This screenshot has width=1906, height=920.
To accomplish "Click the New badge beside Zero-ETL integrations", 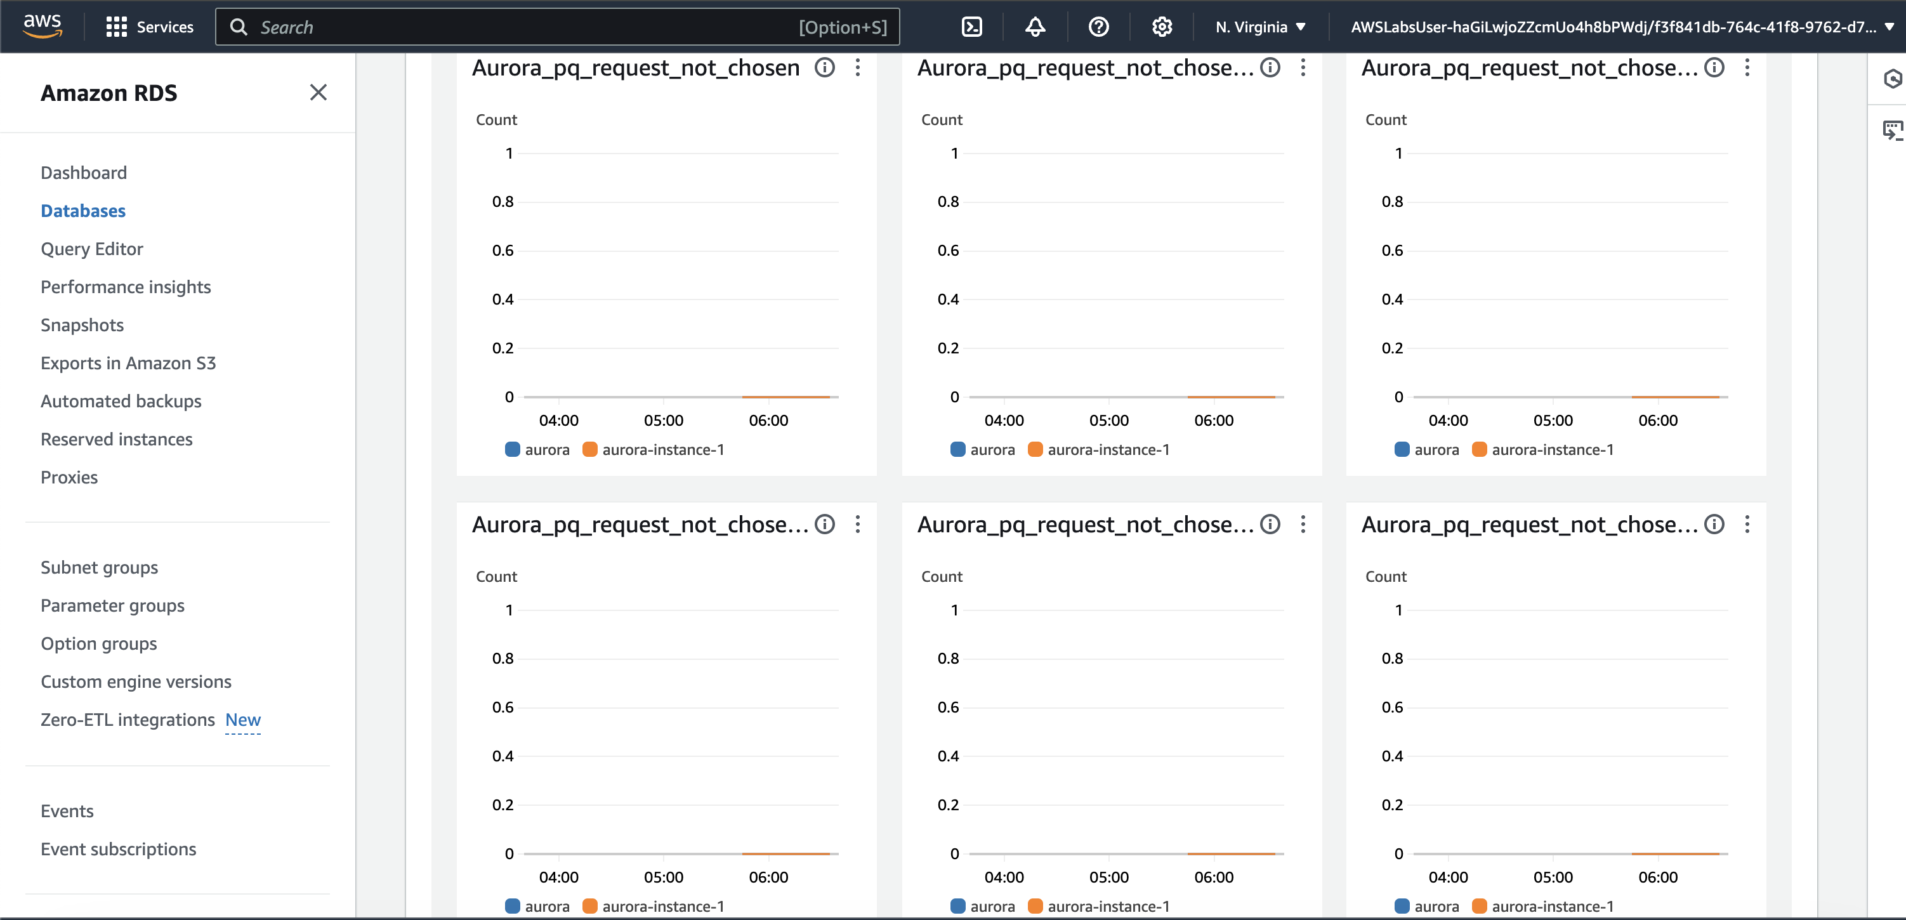I will 242,720.
